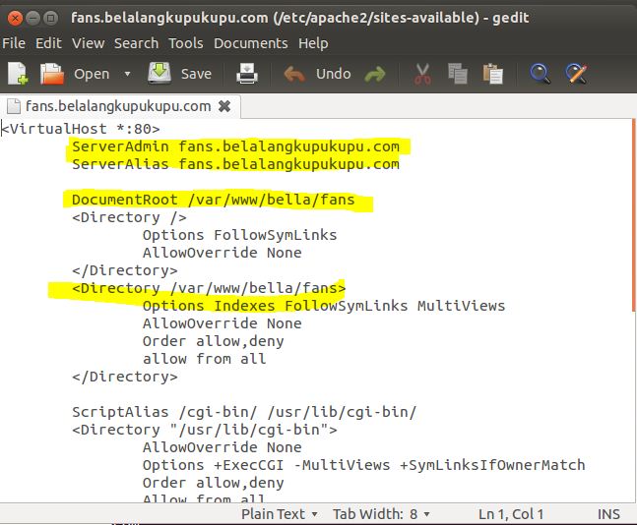Open the Search menu
Viewport: 637px width, 525px height.
pos(136,43)
